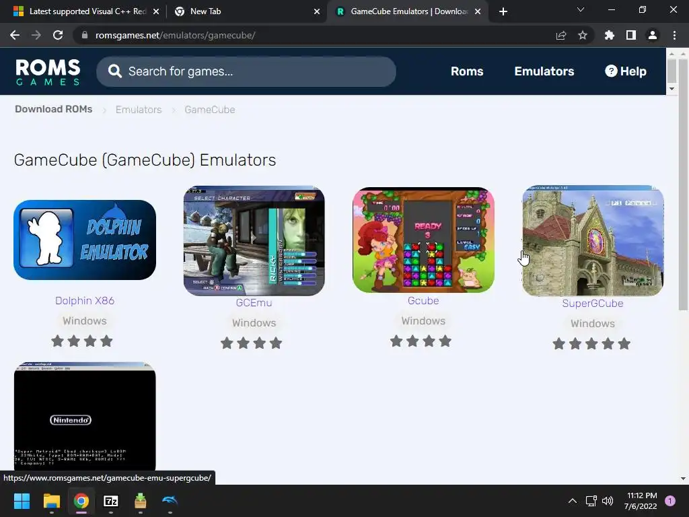
Task: Click star rating under Dolphin X86
Action: 81,341
